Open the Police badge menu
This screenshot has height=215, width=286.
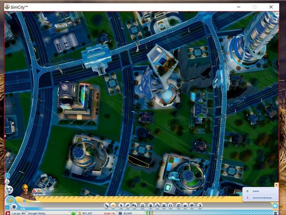pos(170,205)
